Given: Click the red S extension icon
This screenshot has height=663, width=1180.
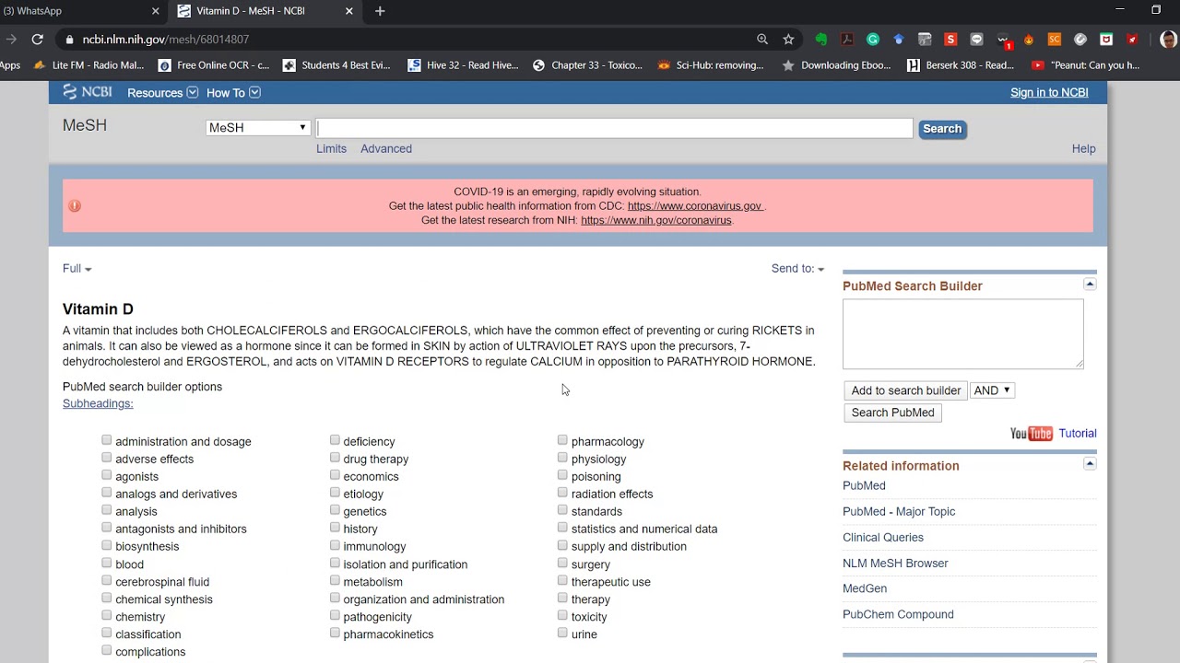Looking at the screenshot, I should click(x=950, y=40).
